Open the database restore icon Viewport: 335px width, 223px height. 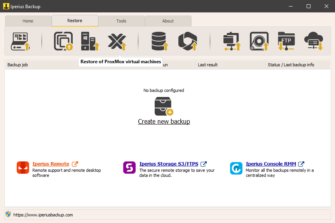(160, 41)
